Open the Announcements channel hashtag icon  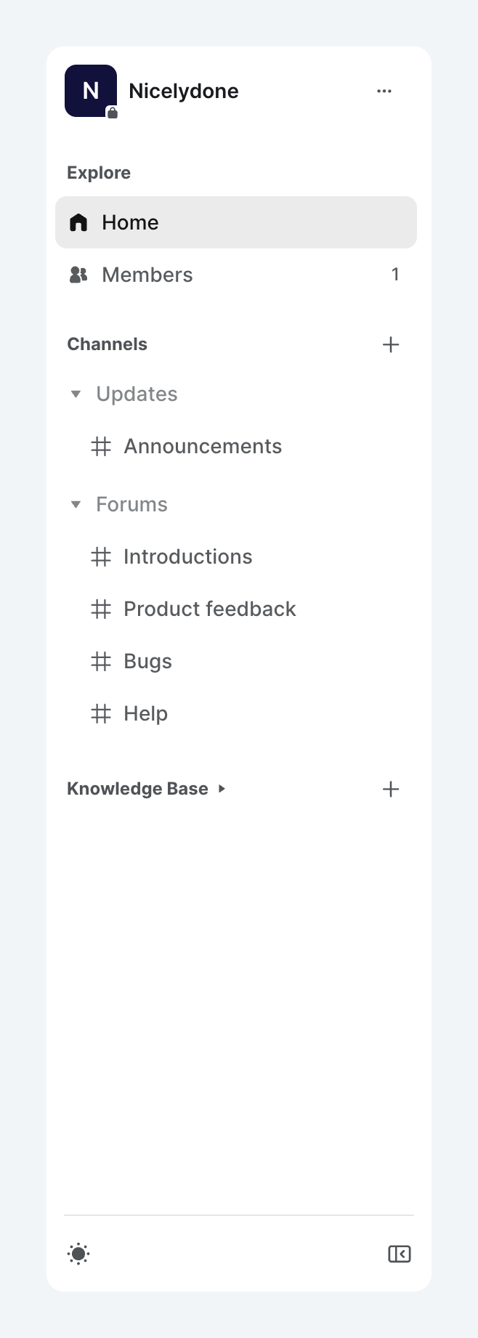102,446
